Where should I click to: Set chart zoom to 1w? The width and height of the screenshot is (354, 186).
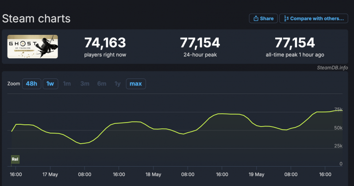(x=50, y=84)
